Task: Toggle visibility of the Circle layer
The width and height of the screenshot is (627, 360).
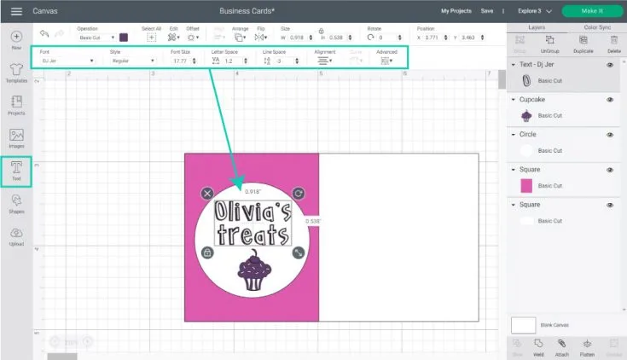Action: tap(610, 135)
